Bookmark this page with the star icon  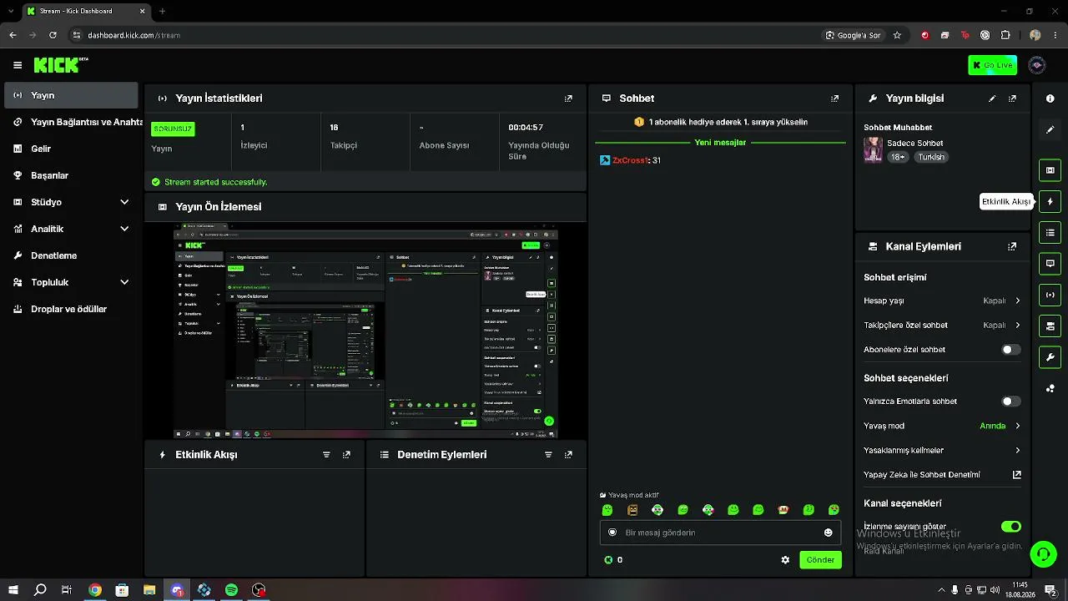pyautogui.click(x=897, y=35)
